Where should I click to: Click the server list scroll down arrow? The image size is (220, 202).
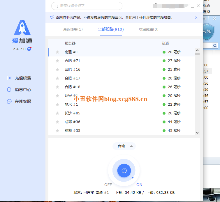(197, 133)
